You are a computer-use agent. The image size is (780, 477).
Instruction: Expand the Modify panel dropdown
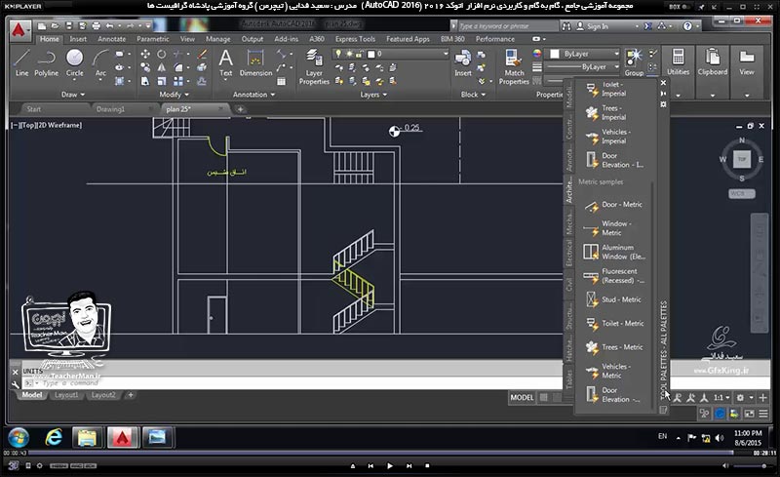point(174,95)
